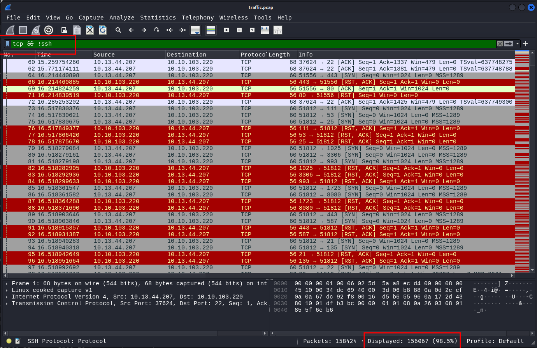Click Profile: Default in status bar
This screenshot has height=348, width=537.
(x=495, y=341)
